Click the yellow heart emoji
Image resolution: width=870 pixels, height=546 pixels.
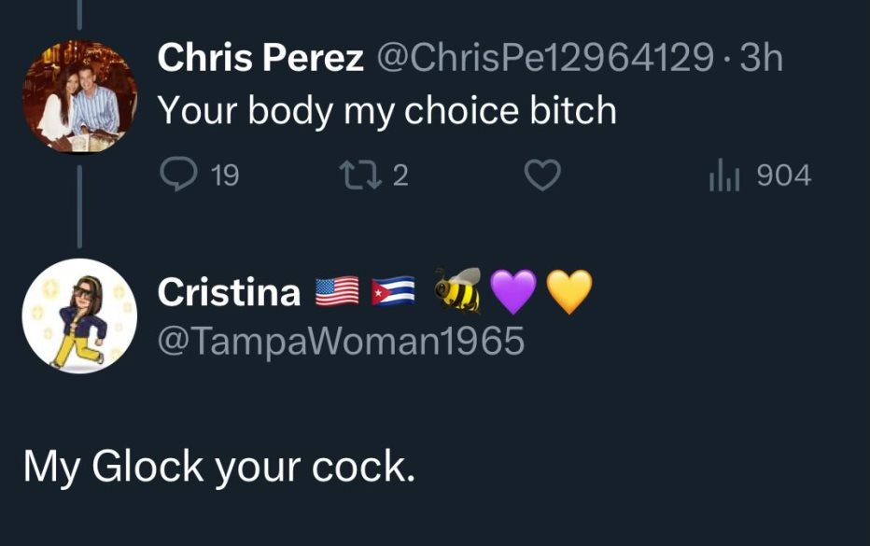(x=569, y=292)
